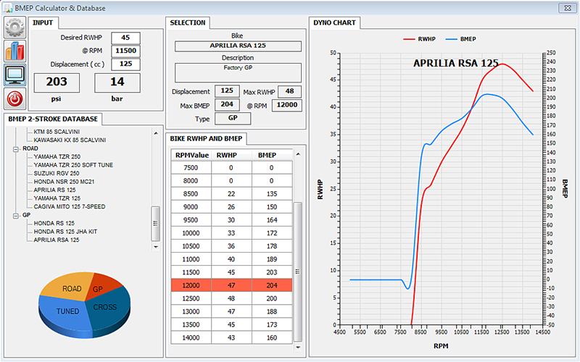This screenshot has height=362, width=580.
Task: Select APRILIA RS 125 in the tree
Action: coord(54,190)
